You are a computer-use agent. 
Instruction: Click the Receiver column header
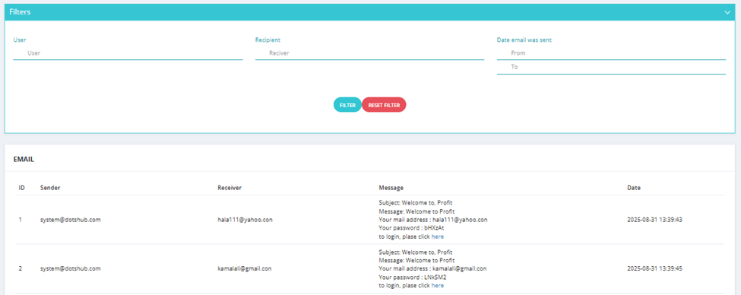tap(230, 188)
